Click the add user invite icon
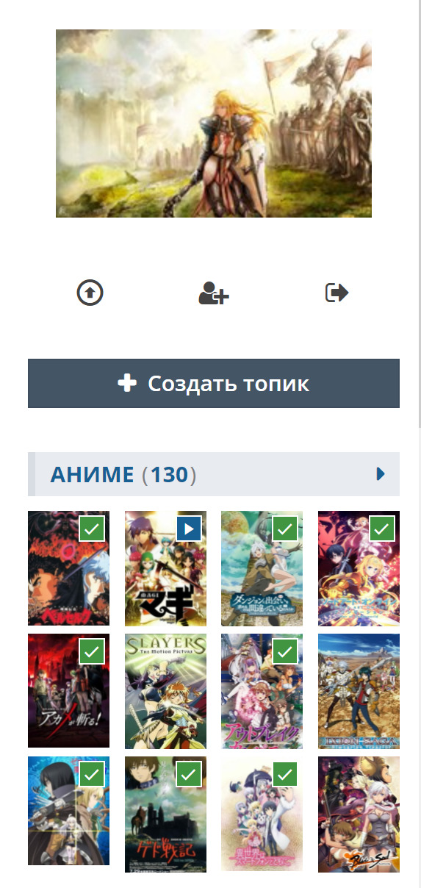Viewport: 421px width, 888px height. click(214, 293)
